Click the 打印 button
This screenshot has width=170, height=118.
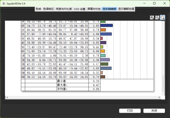click(130, 111)
